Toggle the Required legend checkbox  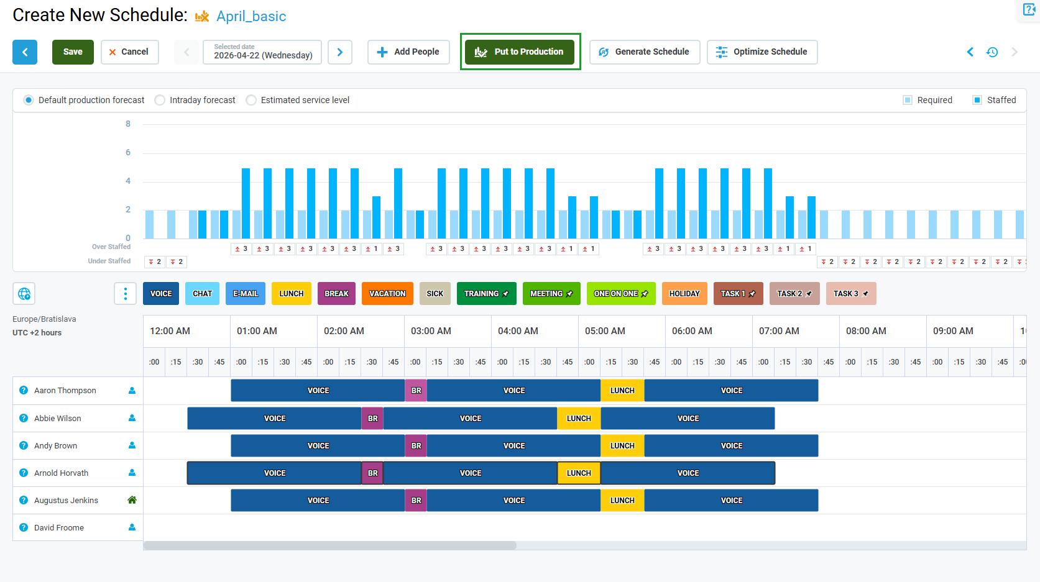pyautogui.click(x=908, y=100)
